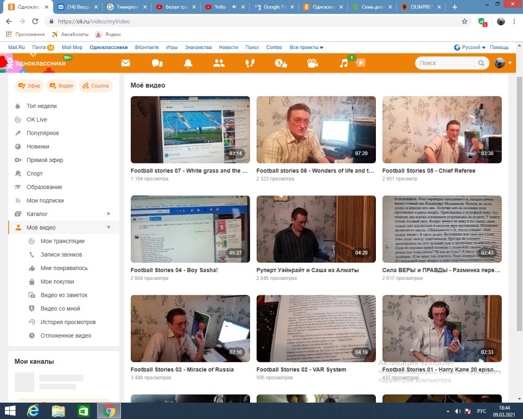Open OK Live in sidebar
This screenshot has height=419, width=523.
click(37, 119)
